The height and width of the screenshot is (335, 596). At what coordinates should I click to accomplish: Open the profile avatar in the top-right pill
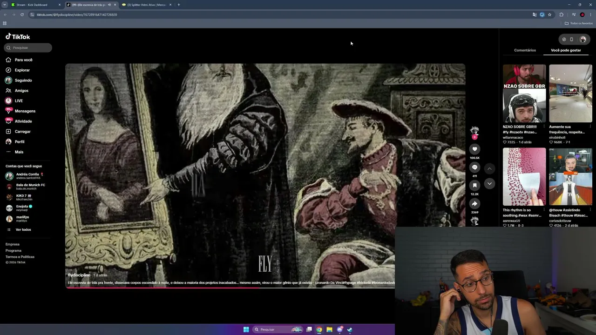tap(582, 40)
